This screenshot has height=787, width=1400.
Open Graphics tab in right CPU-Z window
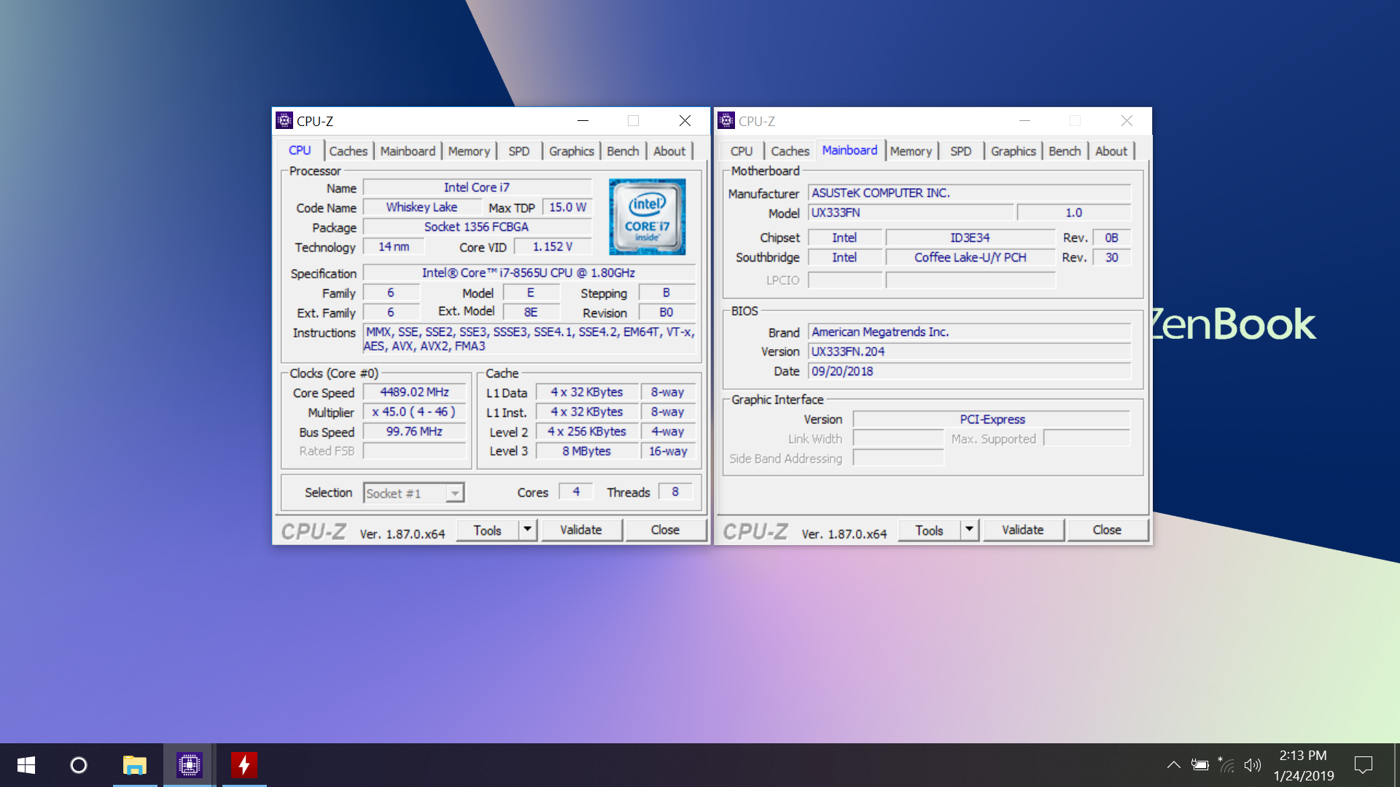tap(1014, 151)
